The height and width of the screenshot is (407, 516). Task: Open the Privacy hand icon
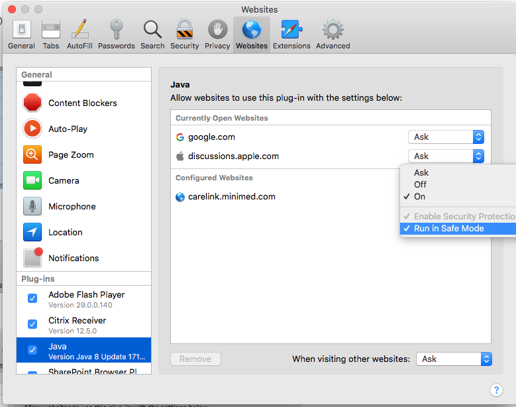[217, 29]
